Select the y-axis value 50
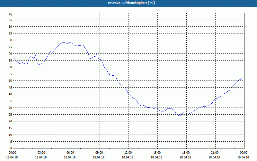The image size is (257, 161). point(10,81)
